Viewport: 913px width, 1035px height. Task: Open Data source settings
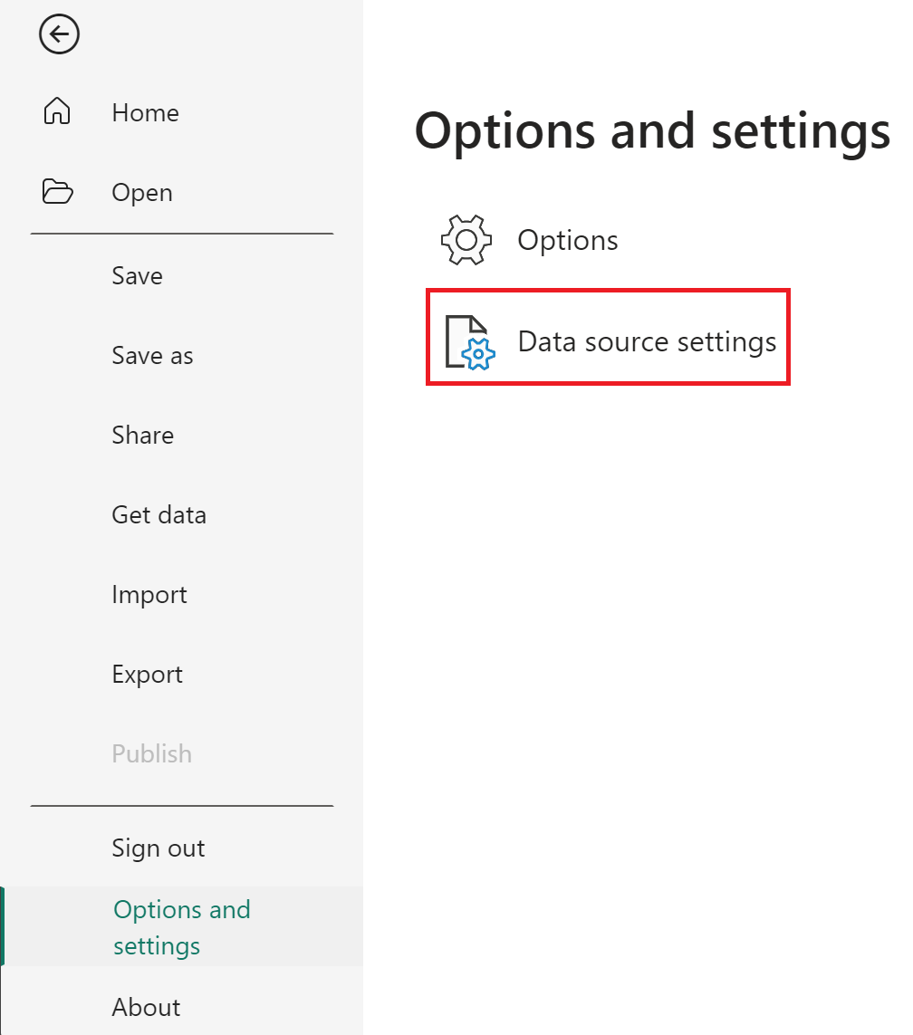646,340
